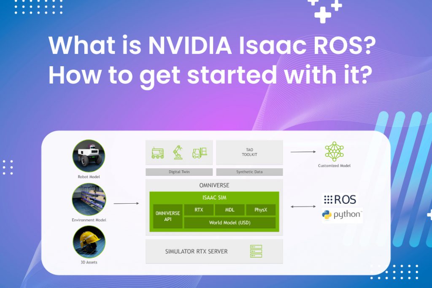Switch to the Digital Twin label bar

point(179,172)
